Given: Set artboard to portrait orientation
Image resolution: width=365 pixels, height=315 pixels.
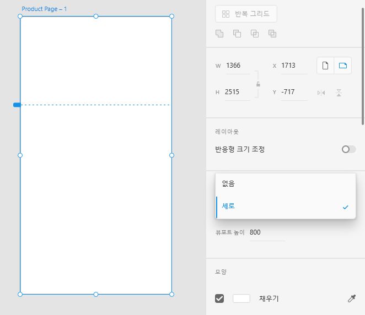Looking at the screenshot, I should (x=325, y=66).
